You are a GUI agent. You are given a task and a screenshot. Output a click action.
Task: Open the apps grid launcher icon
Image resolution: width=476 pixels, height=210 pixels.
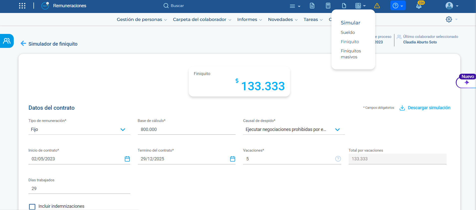22,6
